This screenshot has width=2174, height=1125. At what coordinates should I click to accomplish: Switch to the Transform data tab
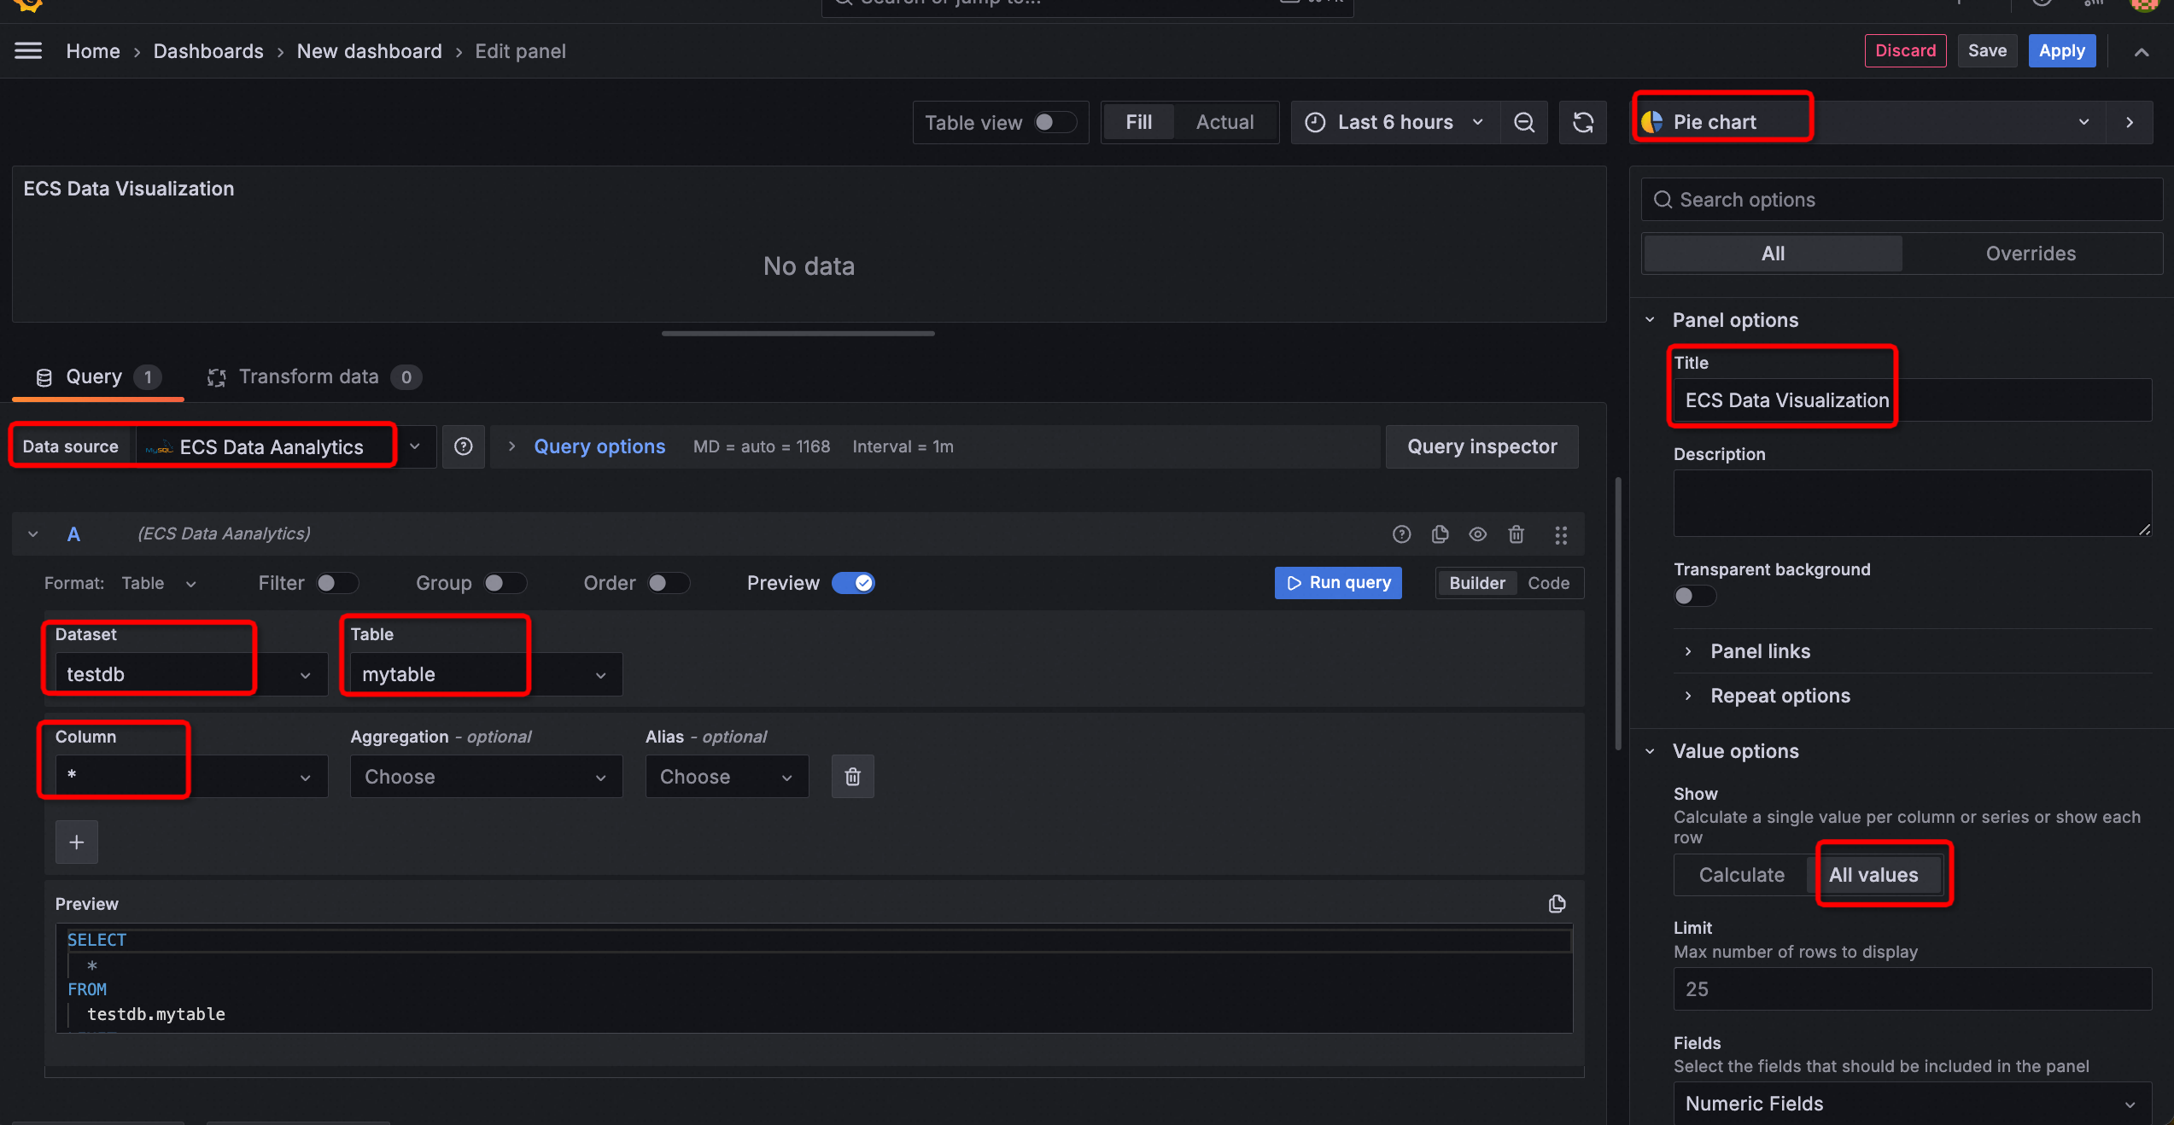pos(313,377)
